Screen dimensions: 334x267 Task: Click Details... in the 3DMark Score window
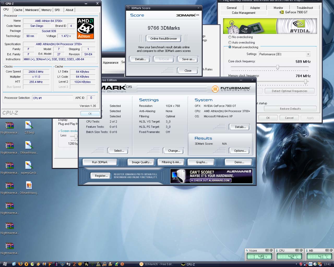(x=140, y=59)
